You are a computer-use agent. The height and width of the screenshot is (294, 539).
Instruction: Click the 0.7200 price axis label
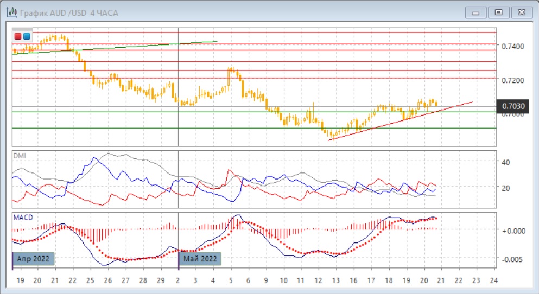pos(512,80)
